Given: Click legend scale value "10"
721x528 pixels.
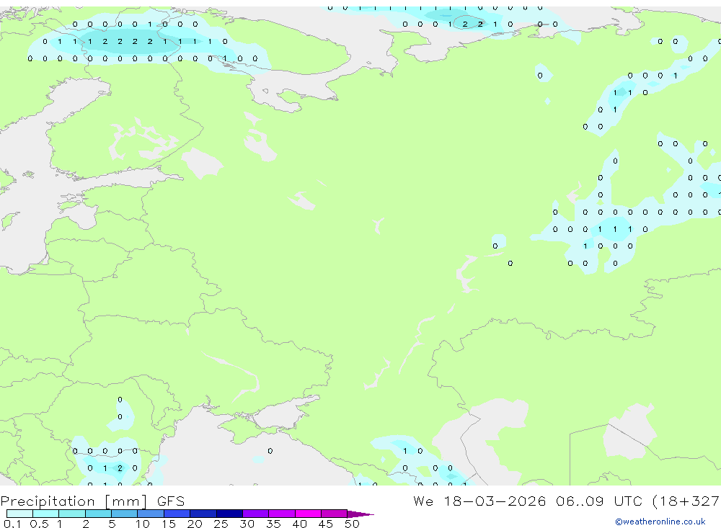Looking at the screenshot, I should pyautogui.click(x=143, y=524).
